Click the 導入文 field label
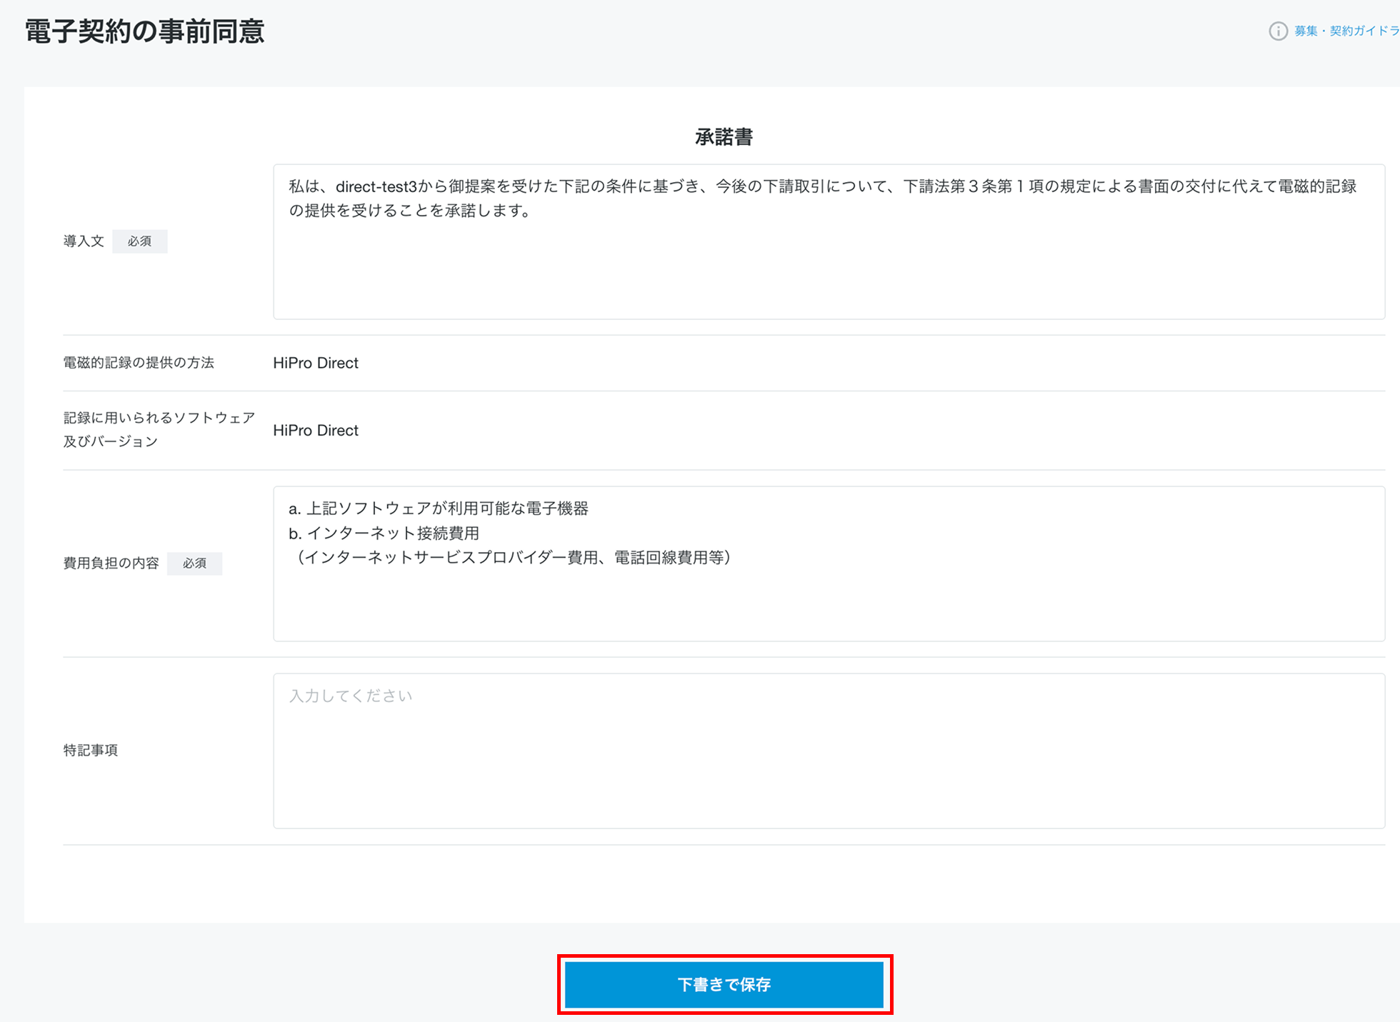 (84, 241)
